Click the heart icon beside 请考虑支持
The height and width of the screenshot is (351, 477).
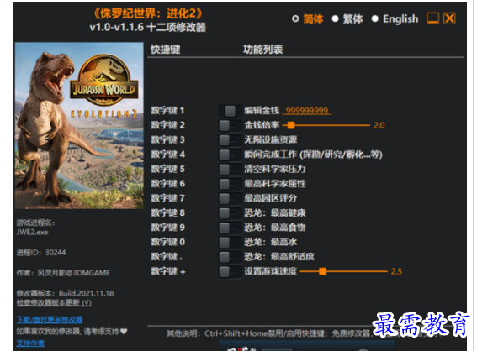(x=124, y=331)
